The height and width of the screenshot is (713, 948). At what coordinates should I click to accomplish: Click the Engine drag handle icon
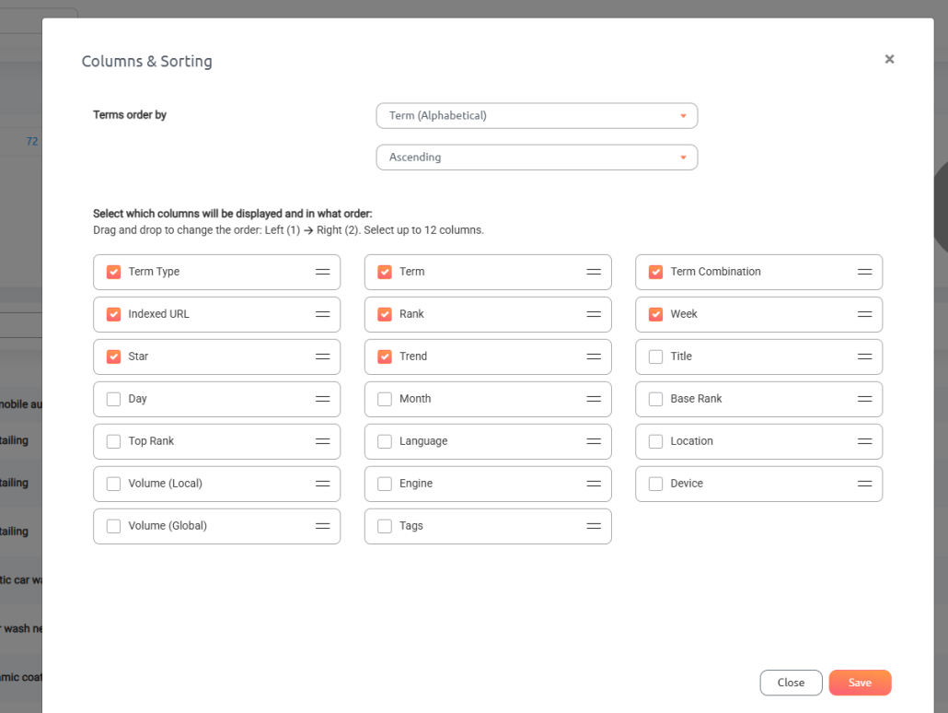tap(594, 484)
